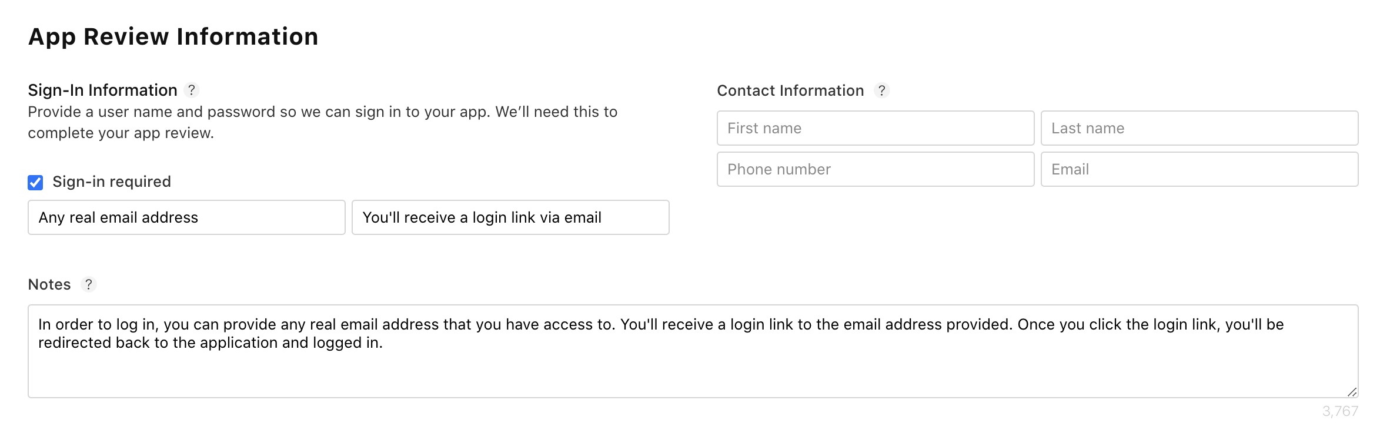Click the First name input field
Screen dimensions: 1390x430
(x=876, y=128)
